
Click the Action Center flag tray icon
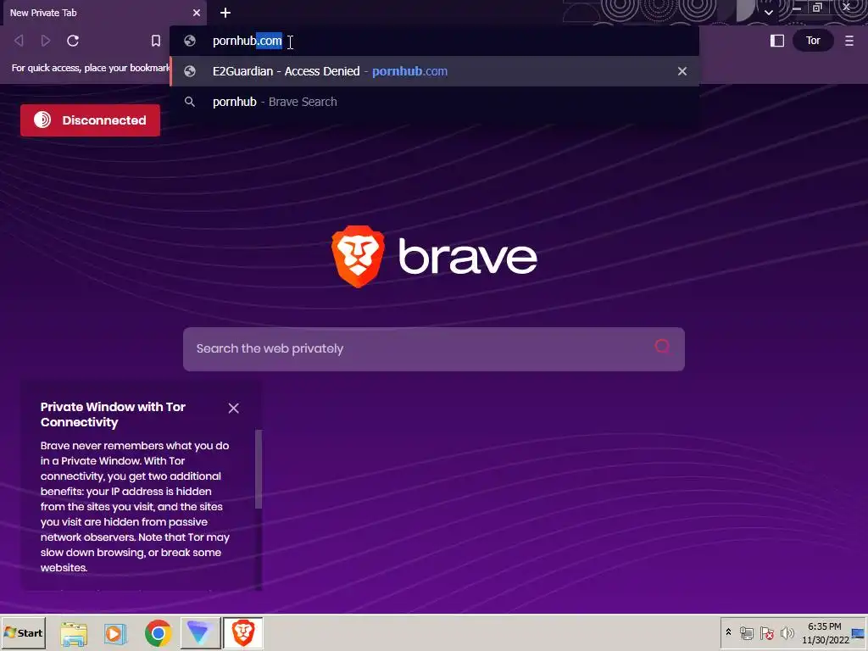[766, 632]
